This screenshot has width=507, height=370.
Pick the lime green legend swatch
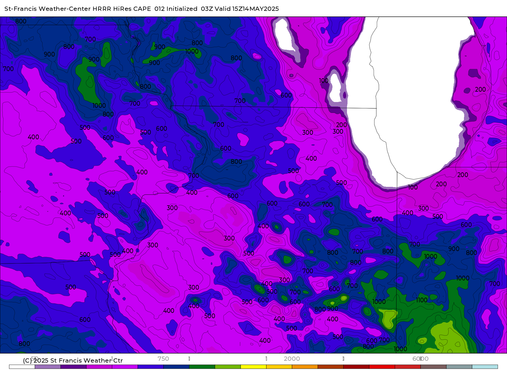tap(228, 367)
